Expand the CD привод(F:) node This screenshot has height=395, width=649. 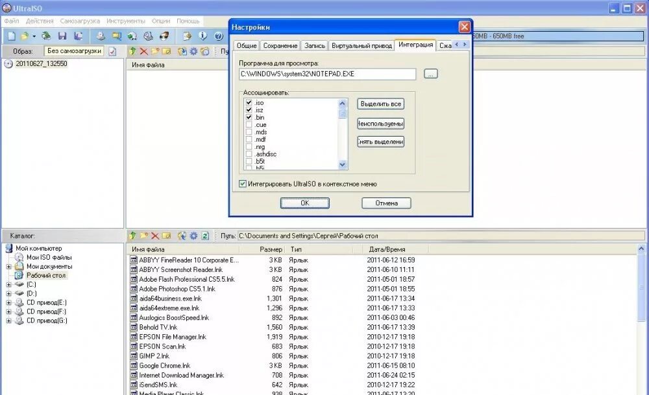(8, 312)
